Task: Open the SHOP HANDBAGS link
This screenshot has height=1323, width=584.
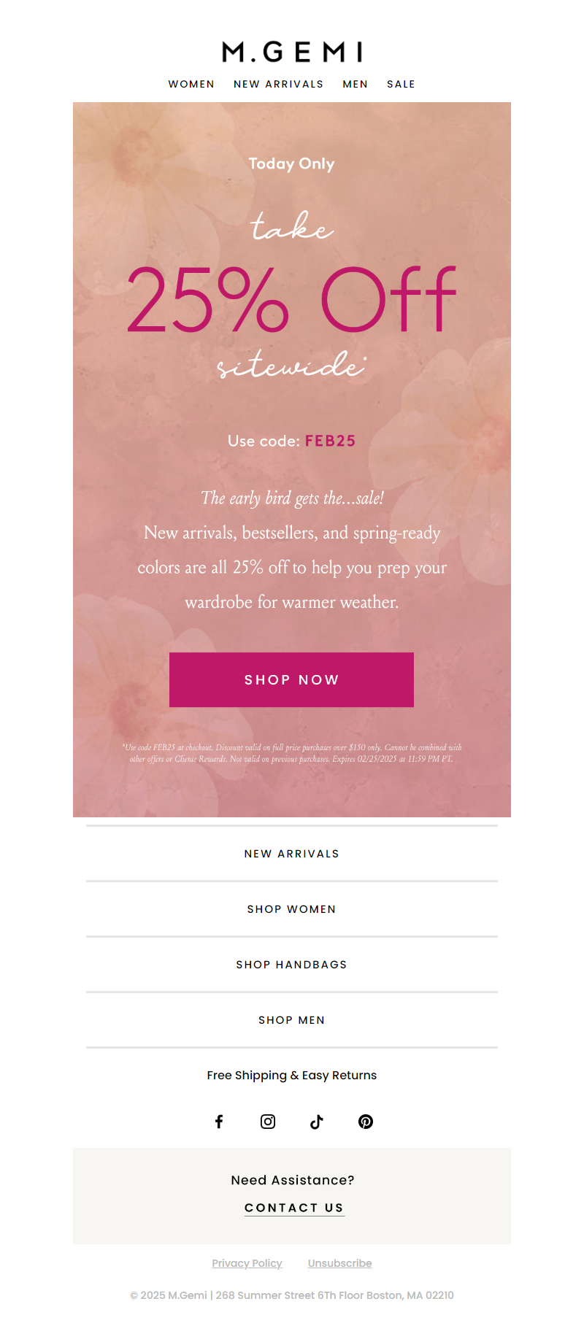Action: tap(292, 965)
